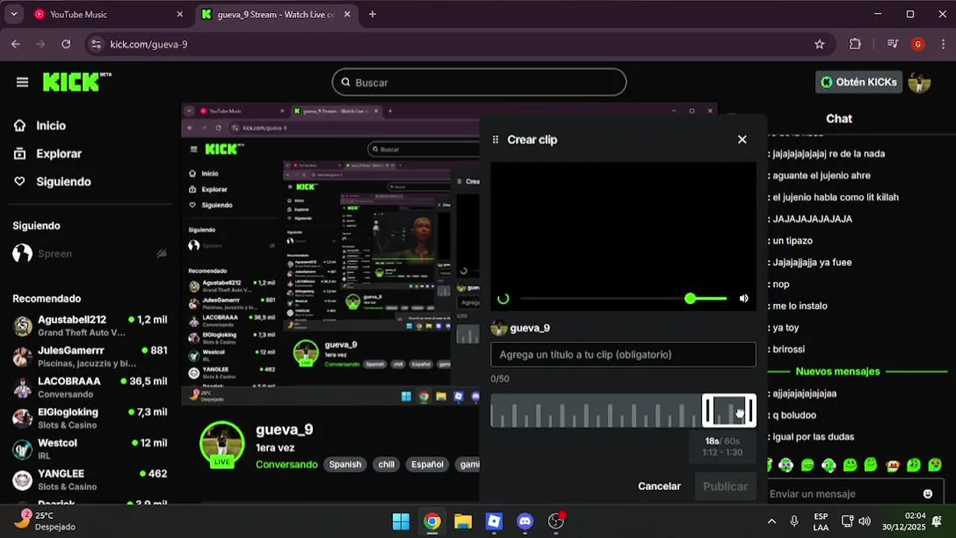
Task: Mute the clip preview speaker icon
Action: 744,298
